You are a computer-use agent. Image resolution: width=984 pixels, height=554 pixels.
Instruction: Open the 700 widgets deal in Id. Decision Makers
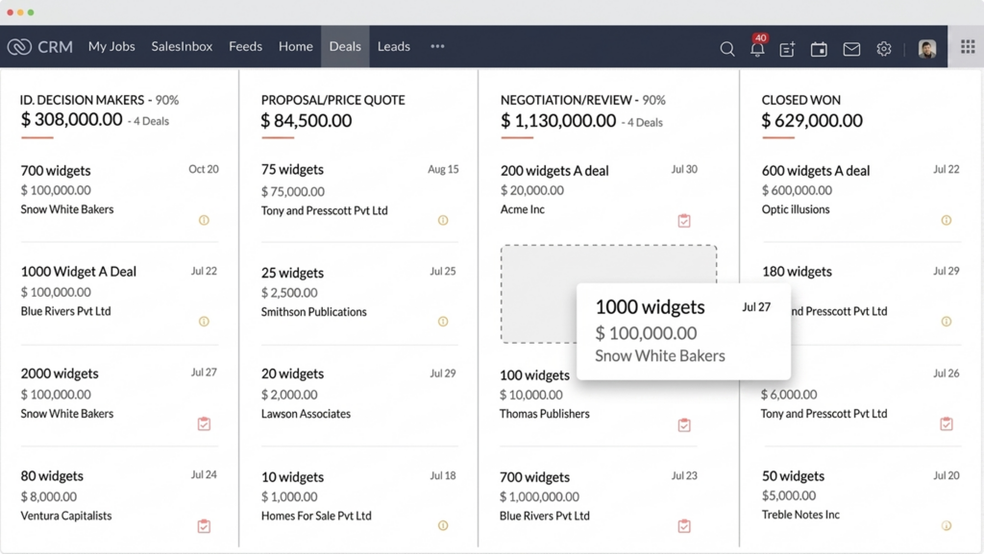tap(56, 171)
